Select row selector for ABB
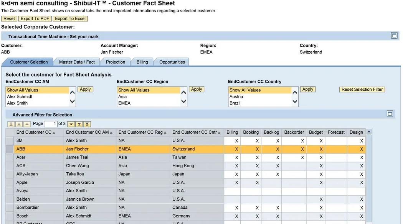This screenshot has height=224, width=403. [10, 149]
